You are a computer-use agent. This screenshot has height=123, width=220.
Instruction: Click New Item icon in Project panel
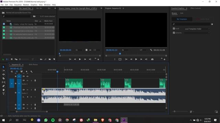tap(54, 59)
